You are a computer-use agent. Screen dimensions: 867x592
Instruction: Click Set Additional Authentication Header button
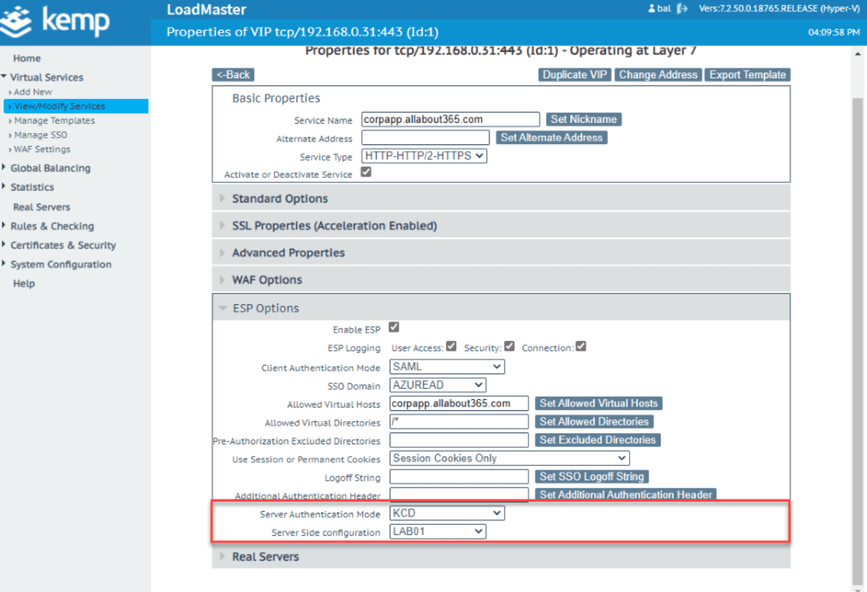[x=626, y=495]
